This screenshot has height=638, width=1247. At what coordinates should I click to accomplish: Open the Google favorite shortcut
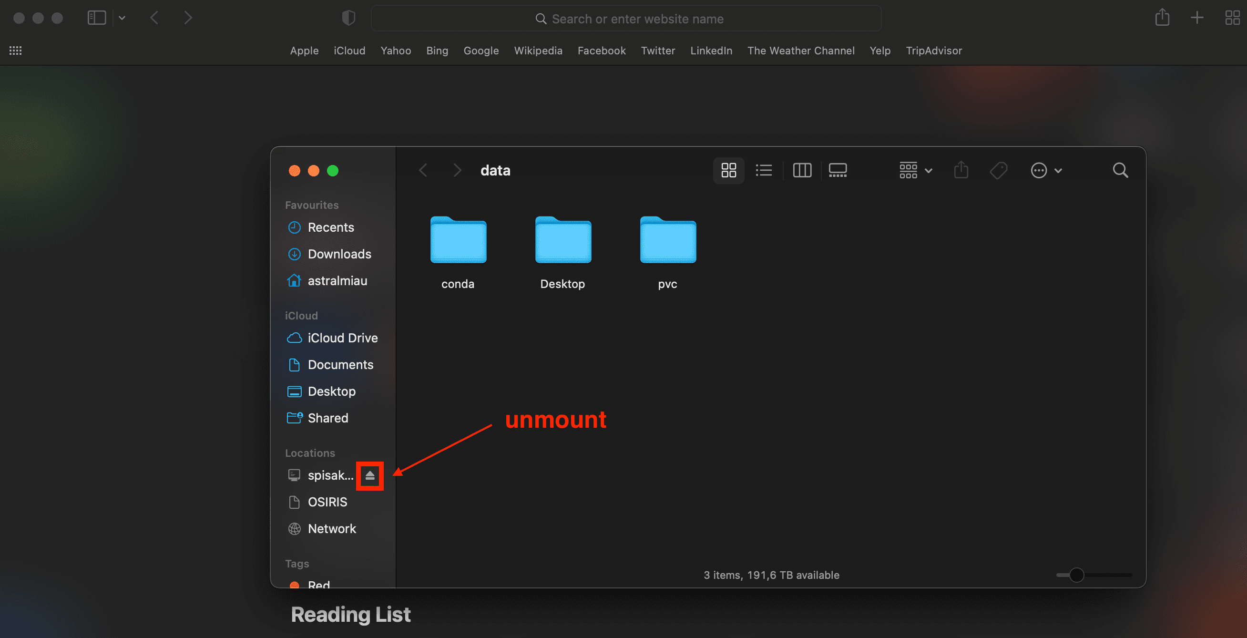tap(480, 51)
